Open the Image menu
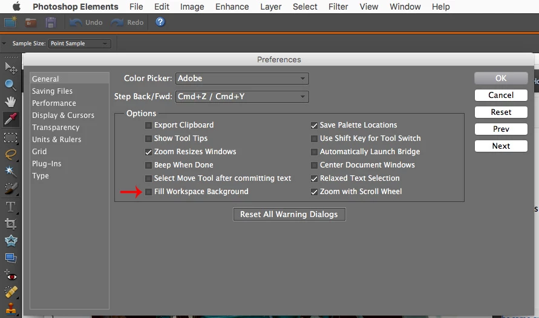This screenshot has width=539, height=318. [x=192, y=7]
